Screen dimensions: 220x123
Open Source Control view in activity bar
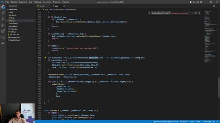pyautogui.click(x=3, y=19)
